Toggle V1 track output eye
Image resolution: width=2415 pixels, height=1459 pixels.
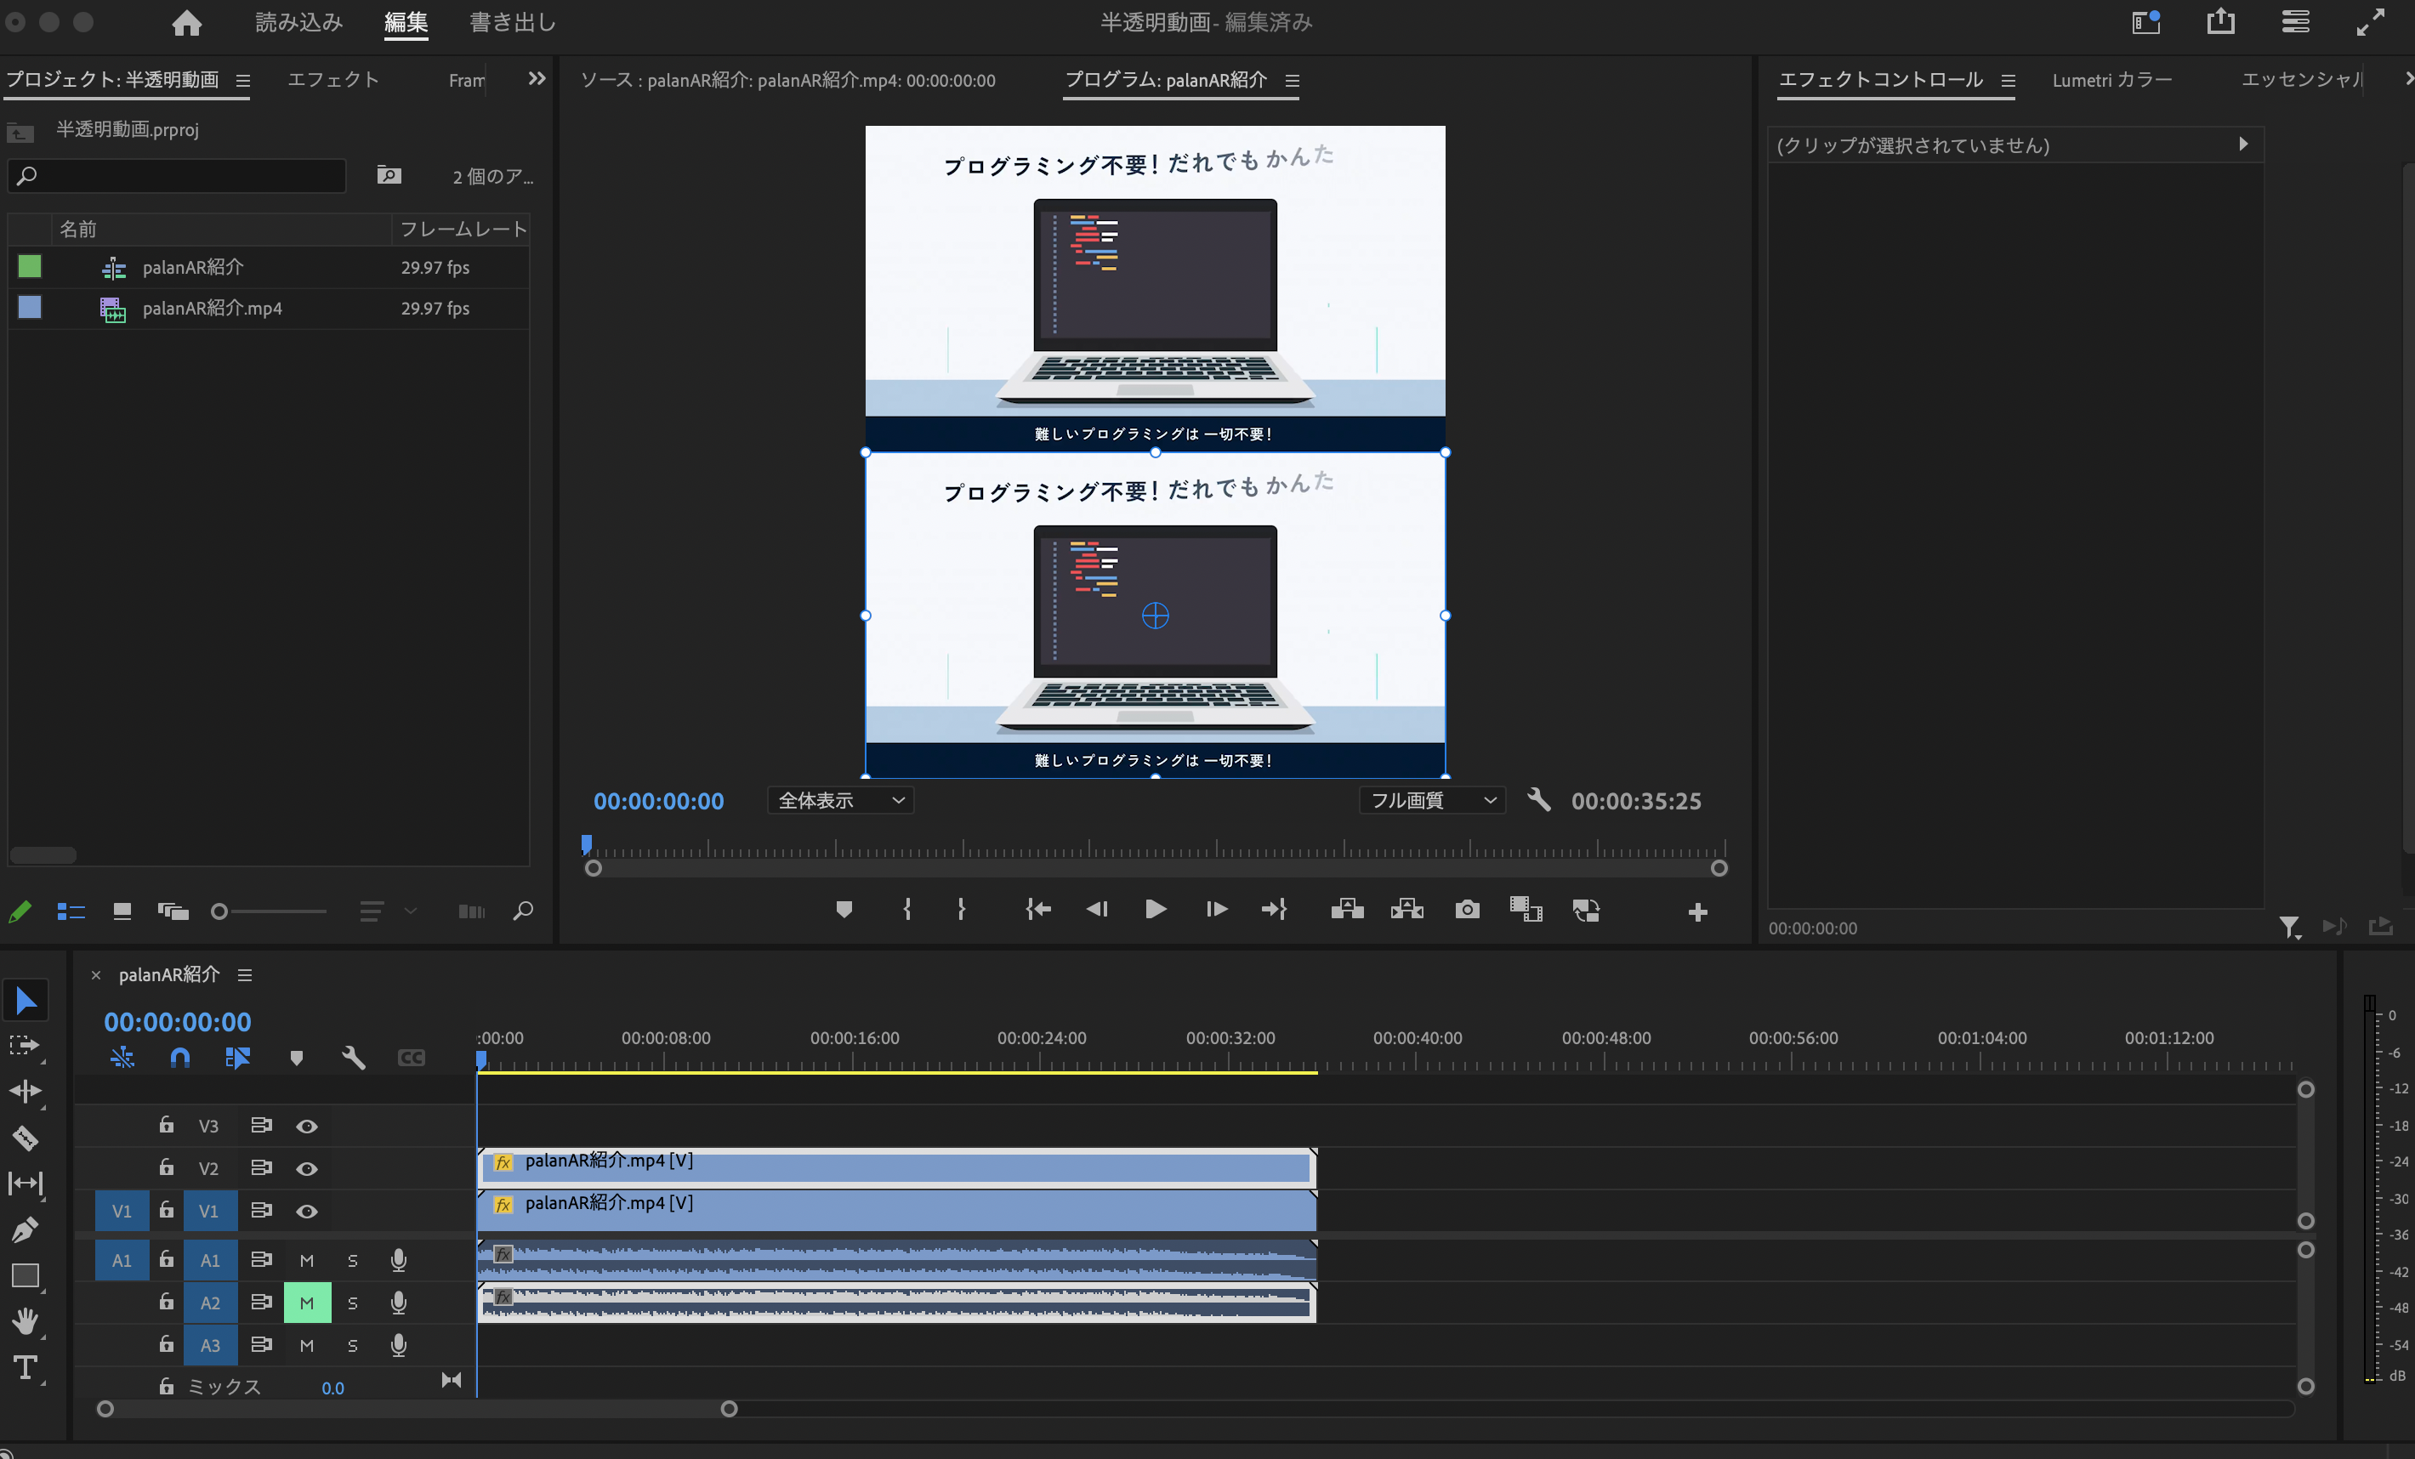307,1212
